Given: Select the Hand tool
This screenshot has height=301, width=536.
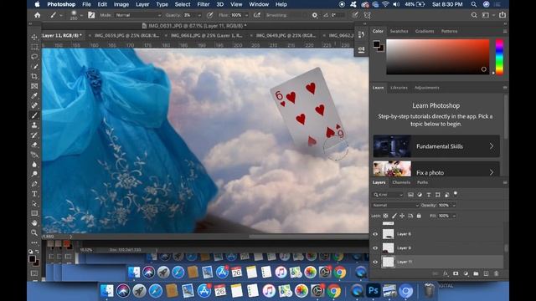Looking at the screenshot, I should pyautogui.click(x=34, y=223).
